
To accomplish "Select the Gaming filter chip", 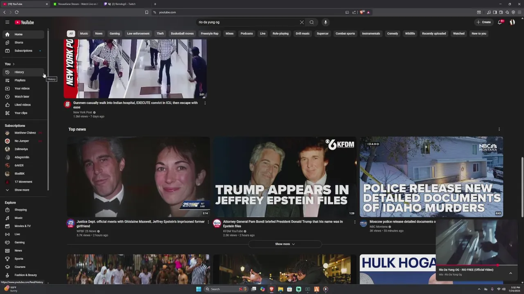I will pos(115,33).
